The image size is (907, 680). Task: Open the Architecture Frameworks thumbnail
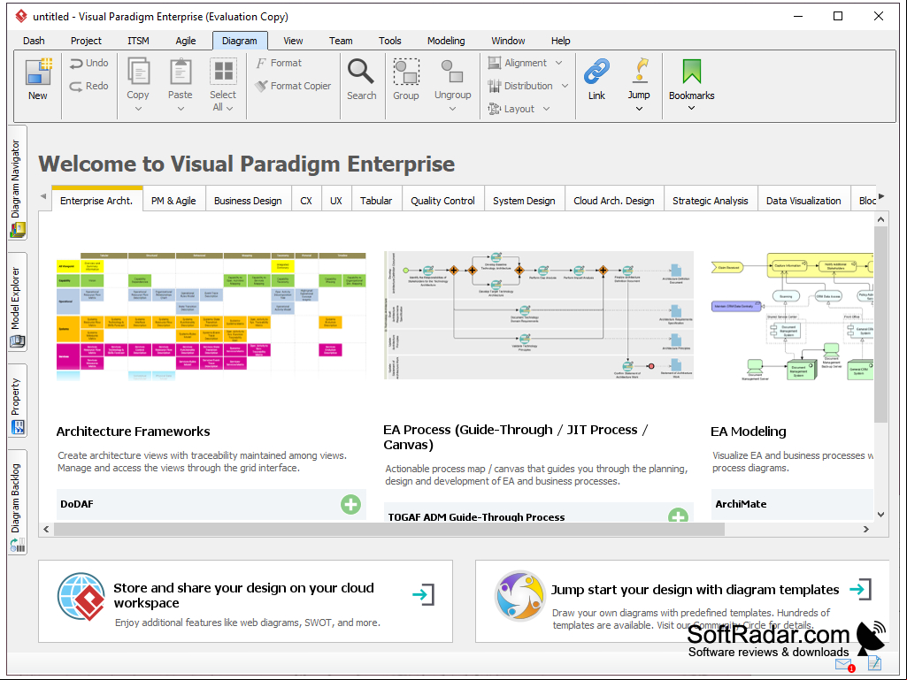tap(211, 317)
